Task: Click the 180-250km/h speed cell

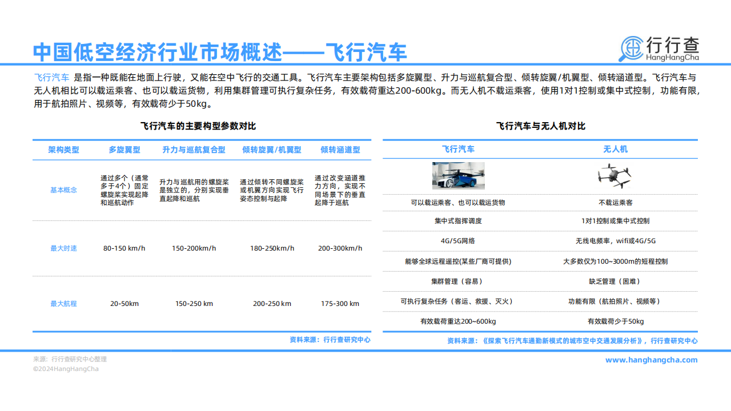Action: (x=272, y=248)
